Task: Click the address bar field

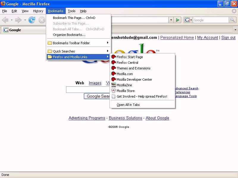Action: click(140, 20)
